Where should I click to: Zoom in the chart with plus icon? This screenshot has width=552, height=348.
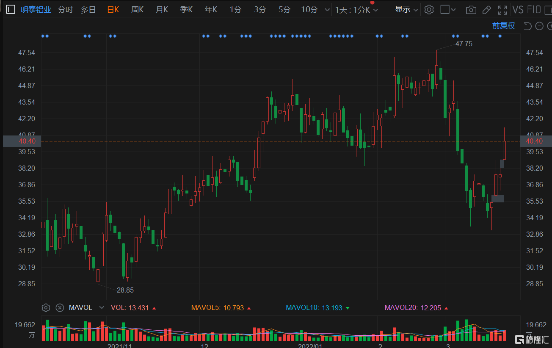pos(549,26)
